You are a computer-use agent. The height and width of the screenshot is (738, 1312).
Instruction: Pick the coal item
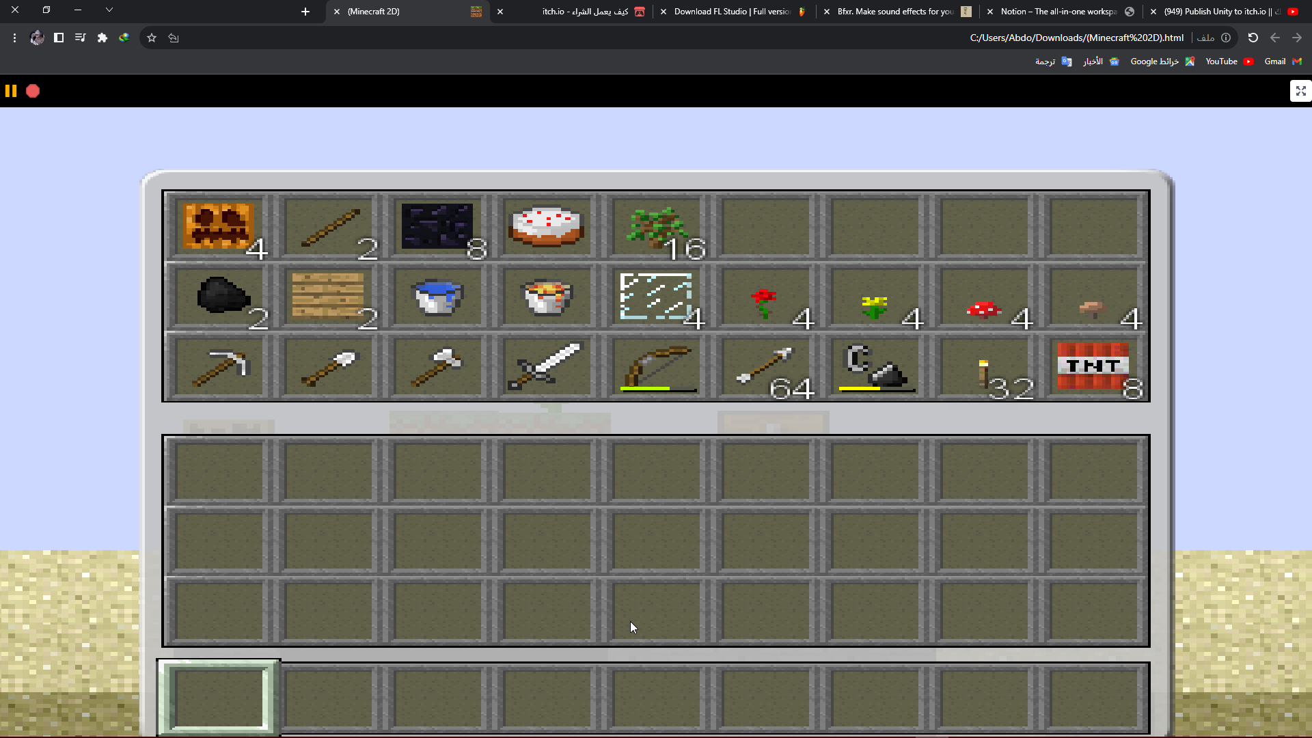(223, 295)
